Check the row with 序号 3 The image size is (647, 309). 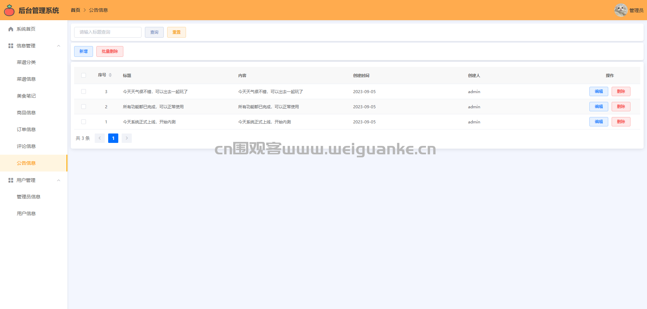click(84, 91)
